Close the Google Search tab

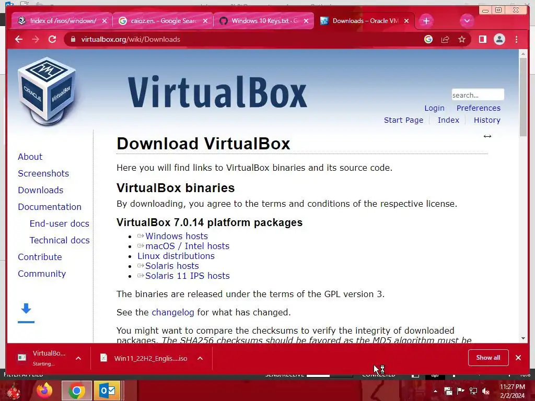205,21
